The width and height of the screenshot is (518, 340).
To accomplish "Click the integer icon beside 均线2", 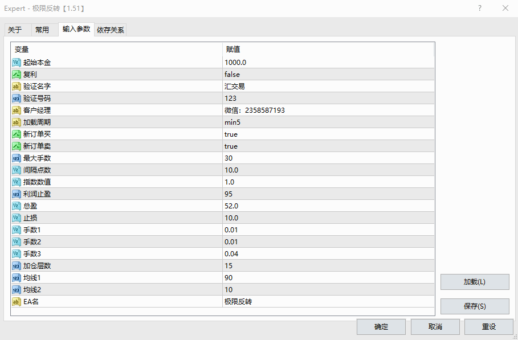I will (x=17, y=290).
